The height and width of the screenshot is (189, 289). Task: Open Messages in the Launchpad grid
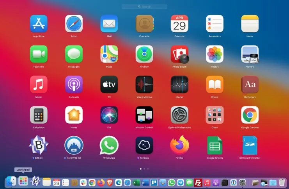pyautogui.click(x=74, y=54)
